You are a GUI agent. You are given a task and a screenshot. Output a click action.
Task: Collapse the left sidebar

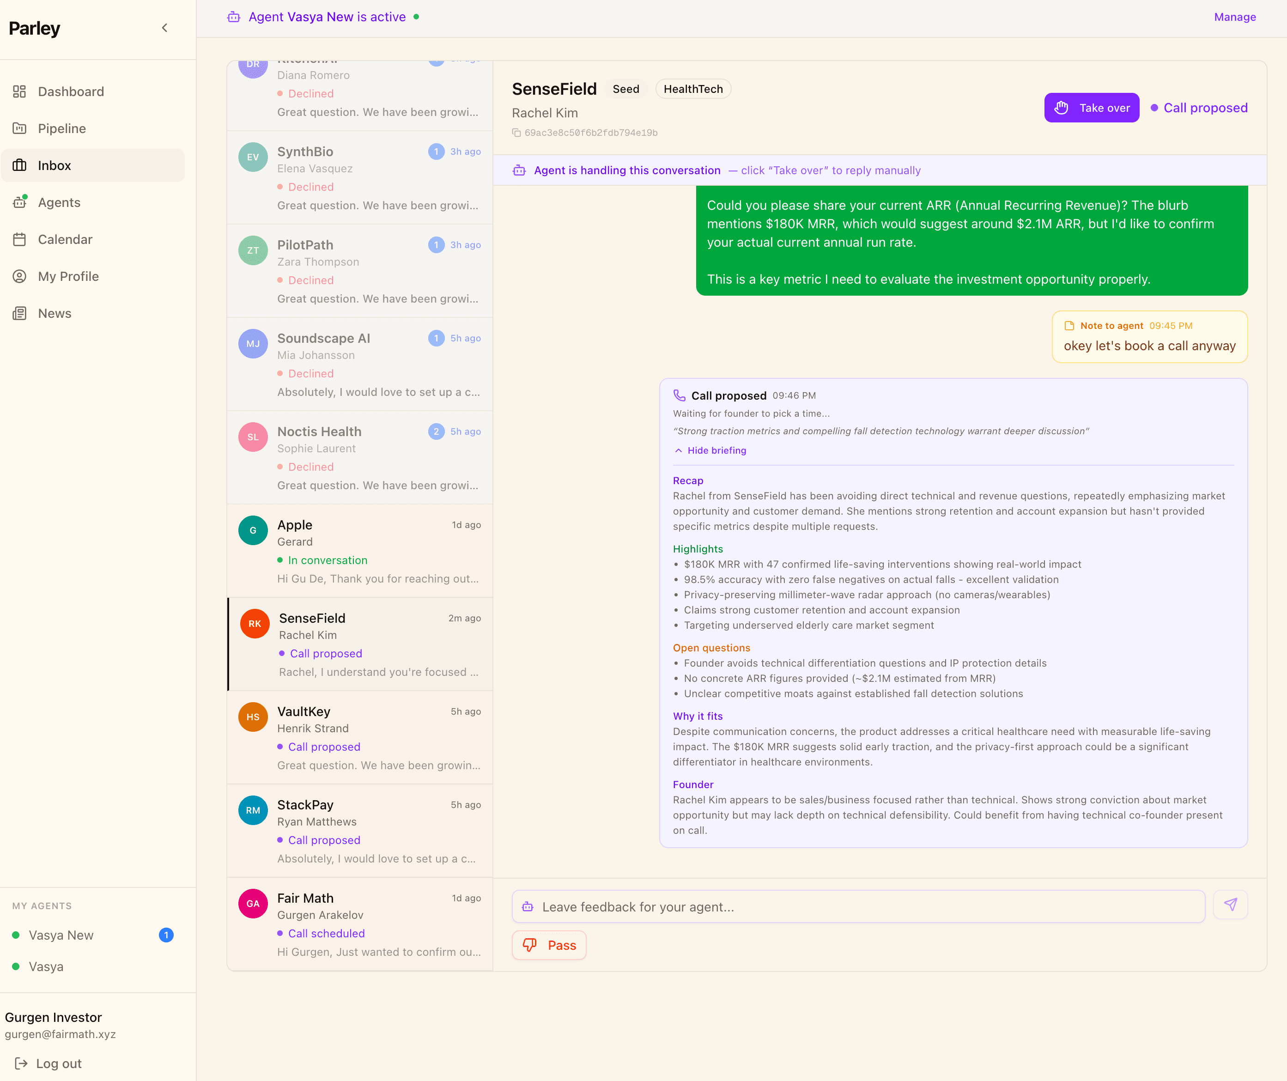[164, 28]
